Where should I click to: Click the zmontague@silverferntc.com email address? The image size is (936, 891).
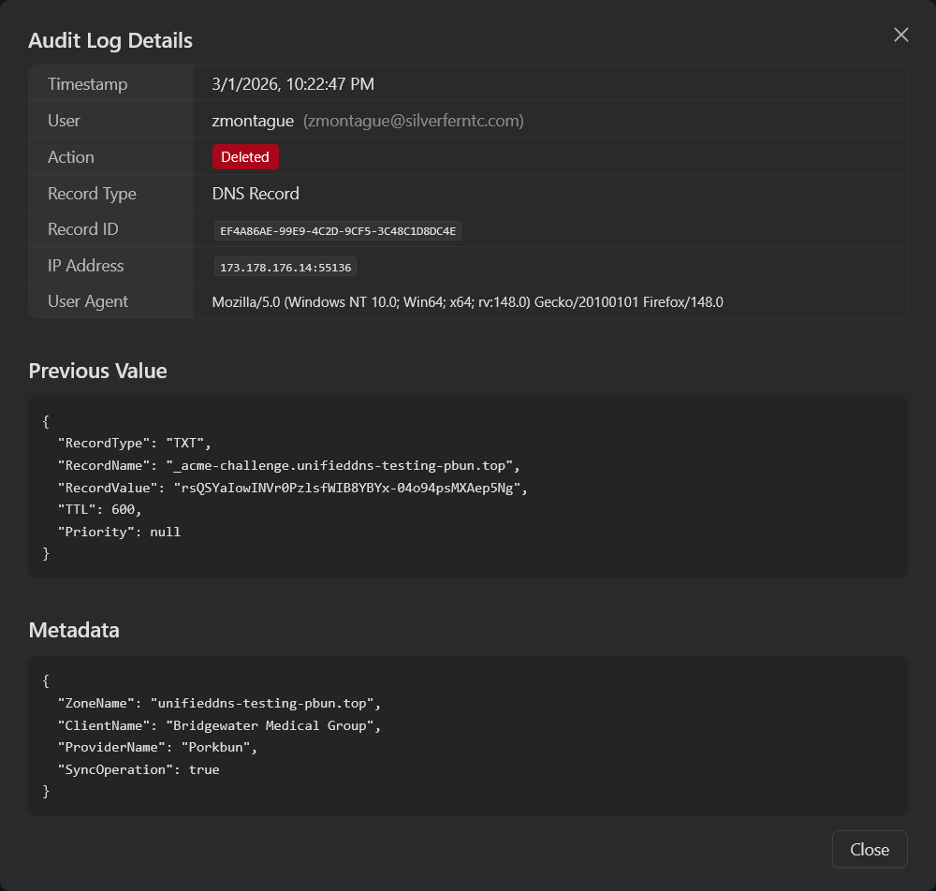413,121
